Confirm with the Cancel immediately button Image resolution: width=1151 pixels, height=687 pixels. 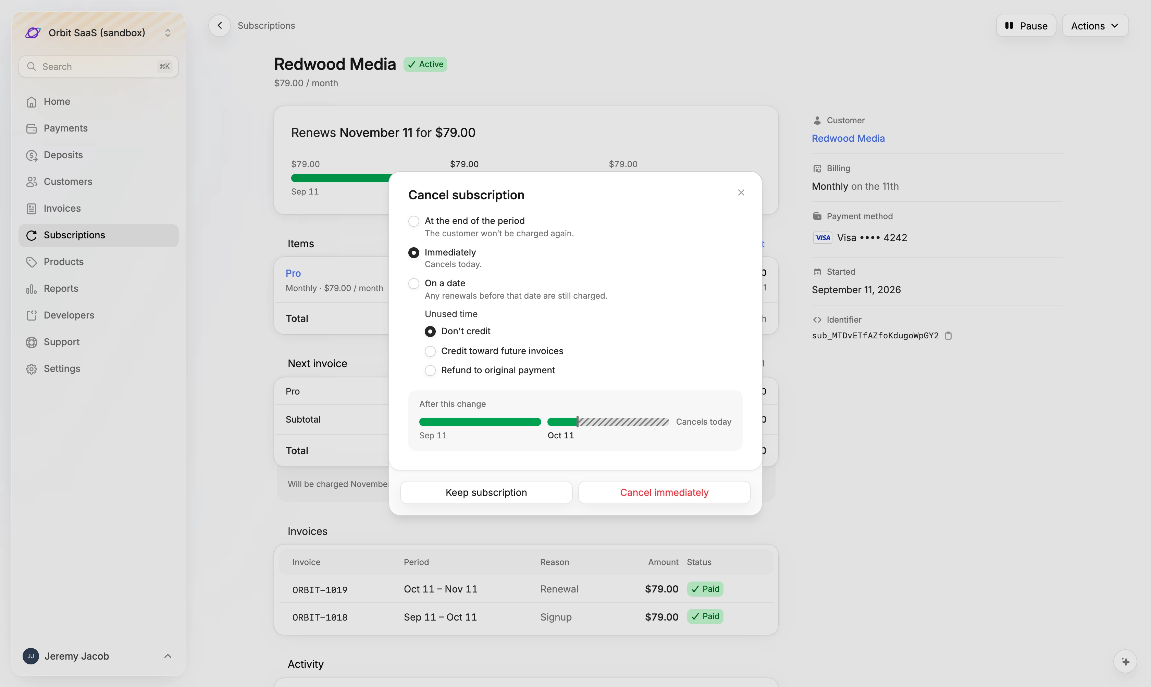(664, 492)
